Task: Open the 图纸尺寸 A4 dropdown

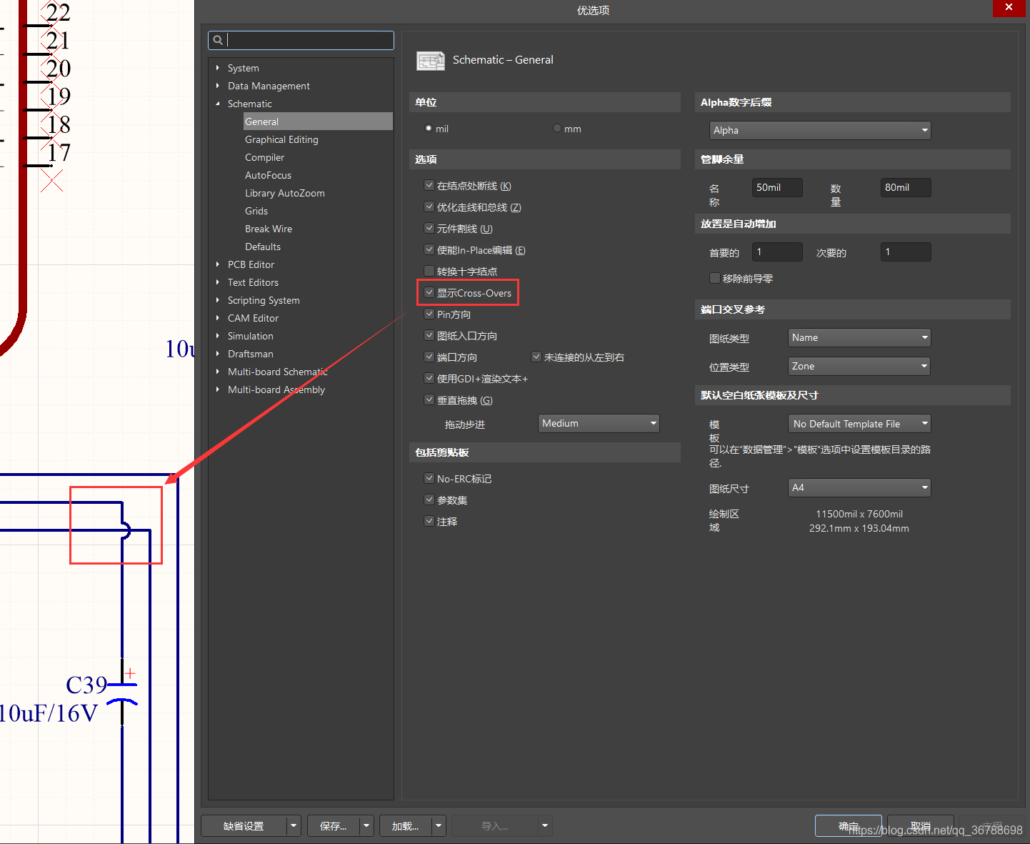Action: 859,487
